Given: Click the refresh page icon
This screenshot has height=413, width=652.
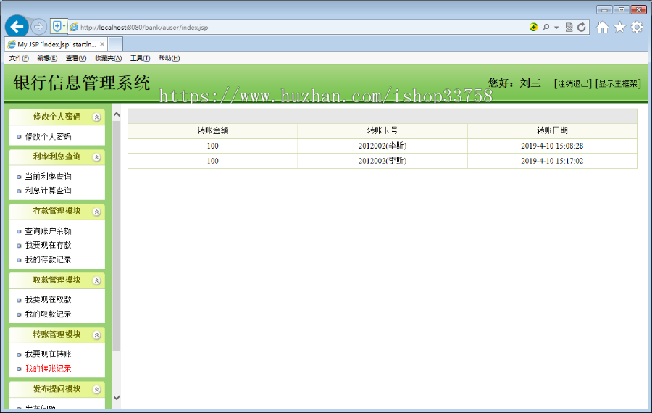Looking at the screenshot, I should 581,27.
